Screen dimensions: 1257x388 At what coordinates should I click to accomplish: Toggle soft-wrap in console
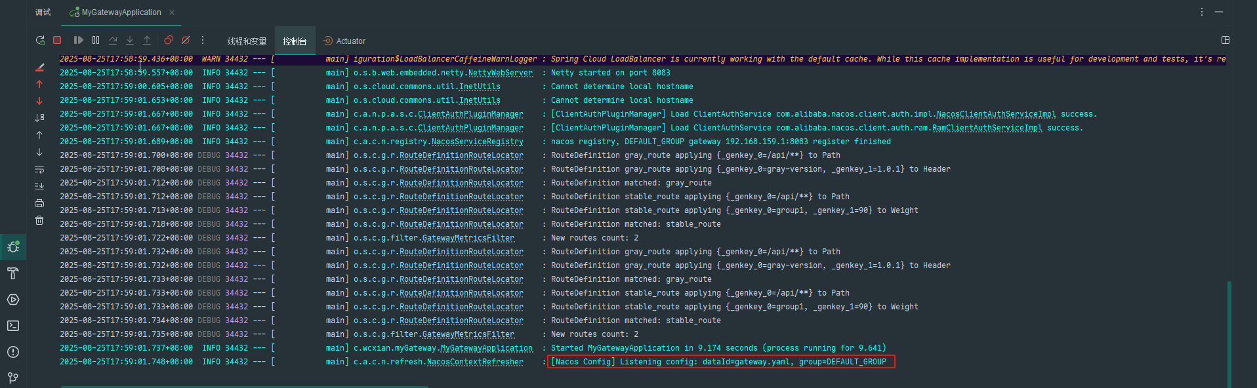[39, 169]
